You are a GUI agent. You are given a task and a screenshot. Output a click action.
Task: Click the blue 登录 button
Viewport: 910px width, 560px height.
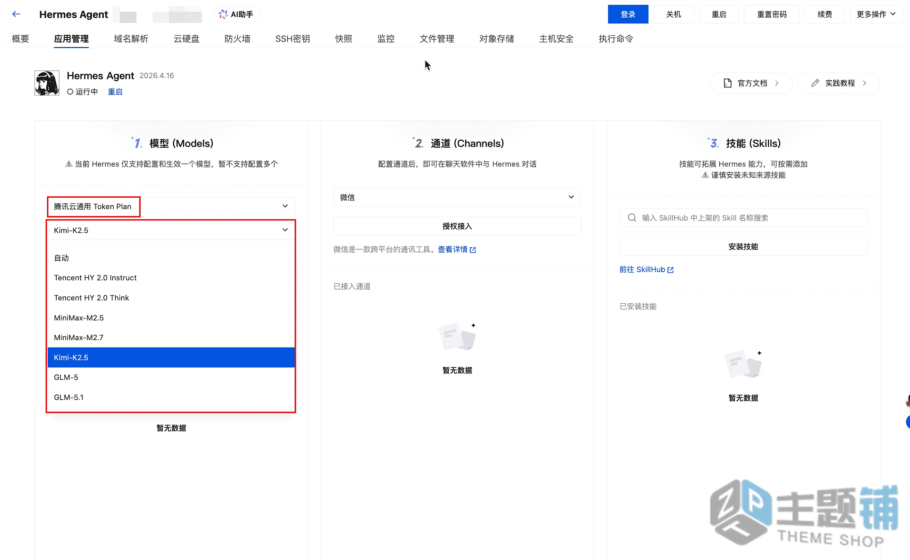click(627, 14)
